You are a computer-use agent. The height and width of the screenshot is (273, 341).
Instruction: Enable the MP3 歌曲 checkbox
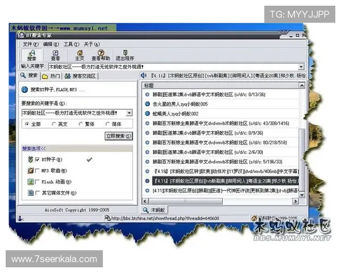(x=37, y=171)
